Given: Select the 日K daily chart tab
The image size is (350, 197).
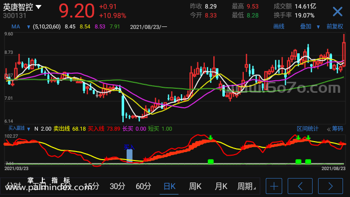Looking at the screenshot, I should tap(170, 187).
